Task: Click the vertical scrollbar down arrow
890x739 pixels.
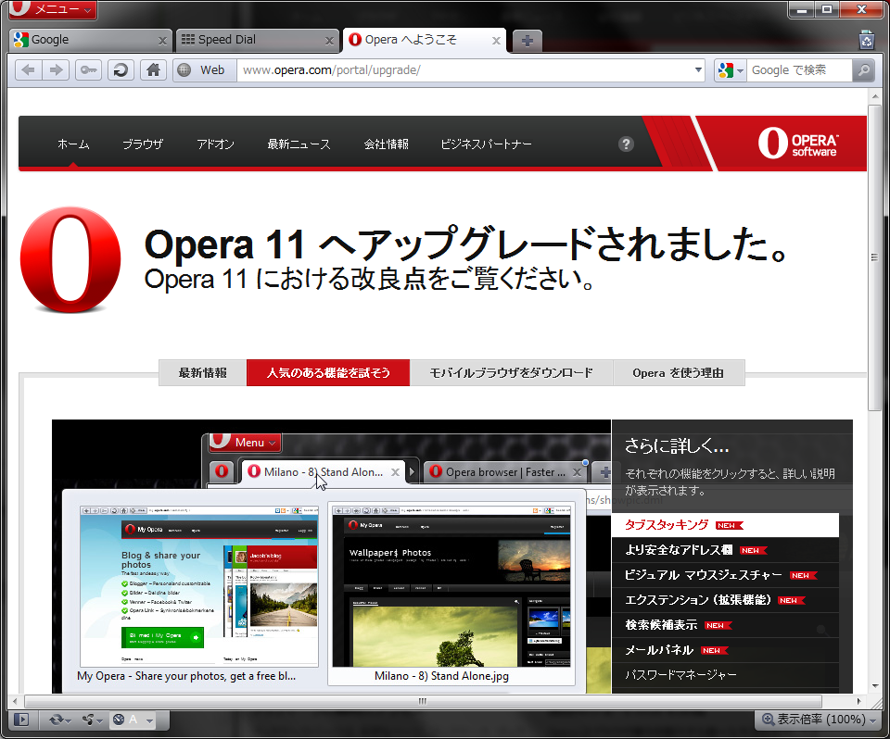Action: pos(874,686)
